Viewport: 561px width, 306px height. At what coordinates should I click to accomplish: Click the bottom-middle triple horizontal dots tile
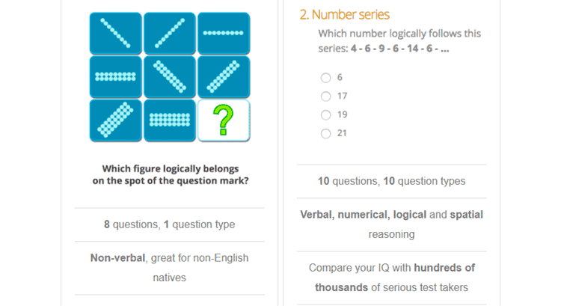[x=170, y=120]
